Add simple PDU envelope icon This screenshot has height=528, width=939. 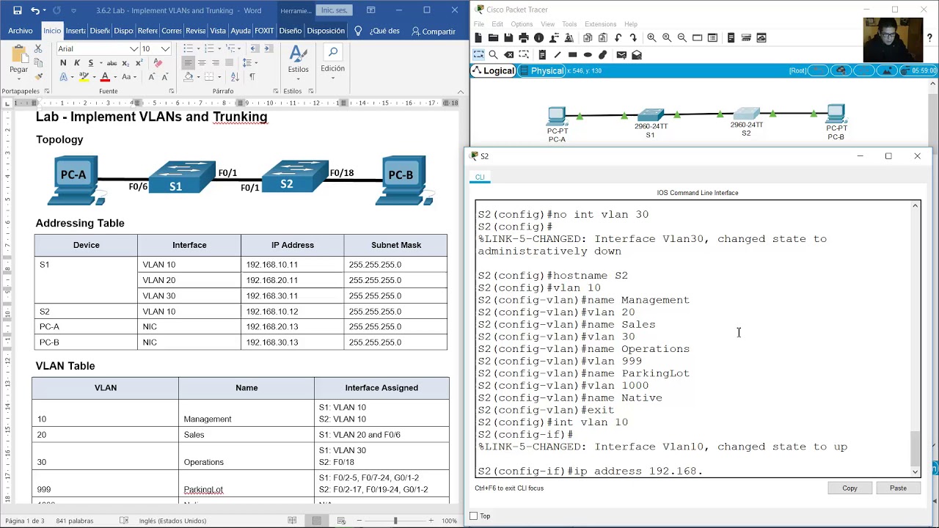pyautogui.click(x=621, y=55)
